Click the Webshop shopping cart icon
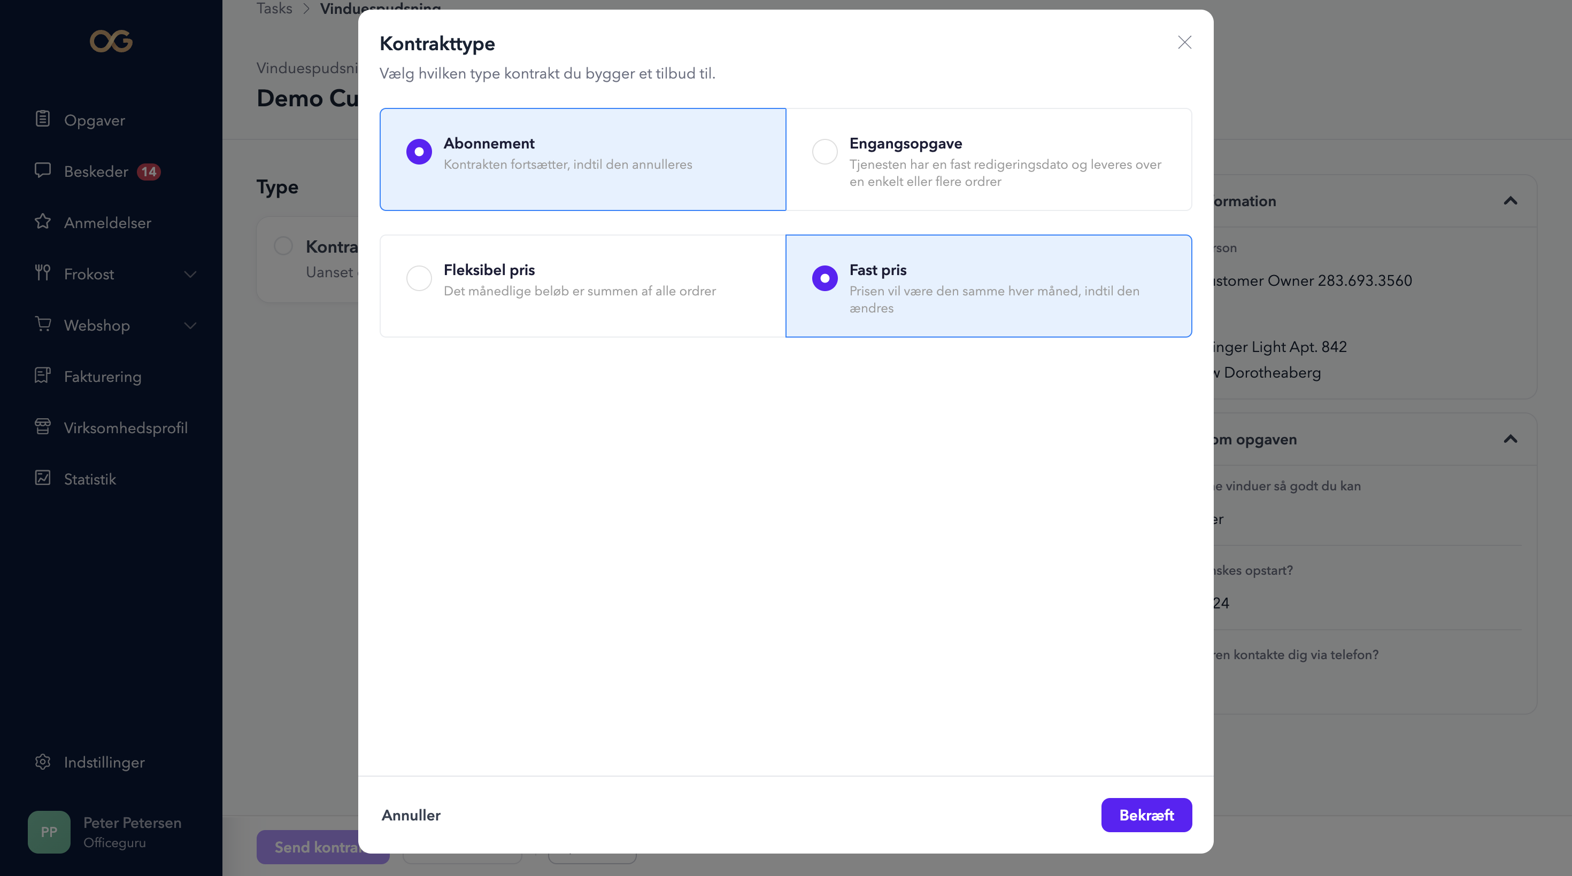The image size is (1572, 876). (43, 324)
